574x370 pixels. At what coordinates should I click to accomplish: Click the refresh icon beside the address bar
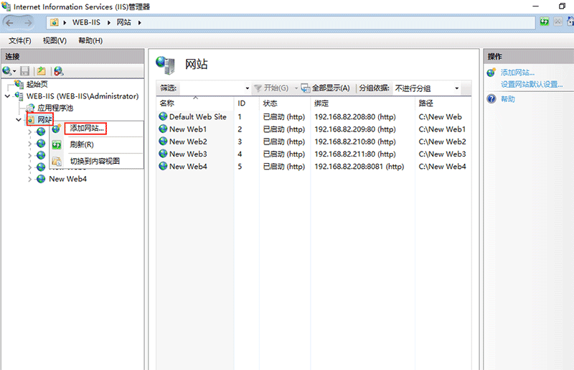click(545, 22)
